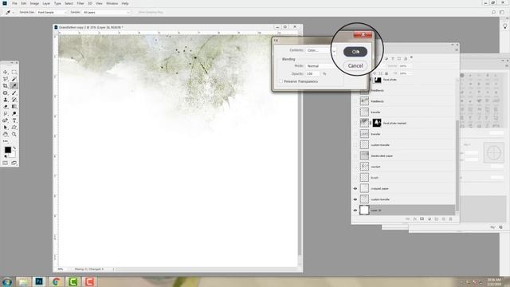Select the Hand tool
This screenshot has width=510, height=287.
tap(6, 134)
